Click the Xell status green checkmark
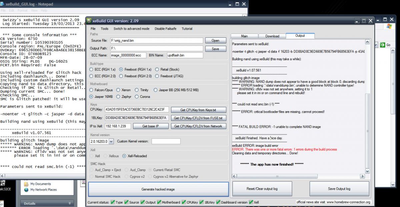Viewport: 400px width, 207px height. click(x=251, y=202)
